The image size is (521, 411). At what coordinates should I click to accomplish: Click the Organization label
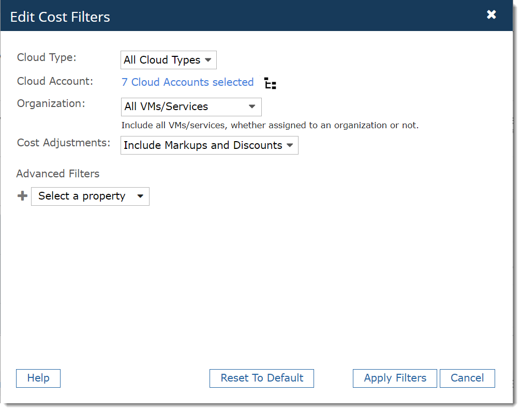(x=51, y=103)
